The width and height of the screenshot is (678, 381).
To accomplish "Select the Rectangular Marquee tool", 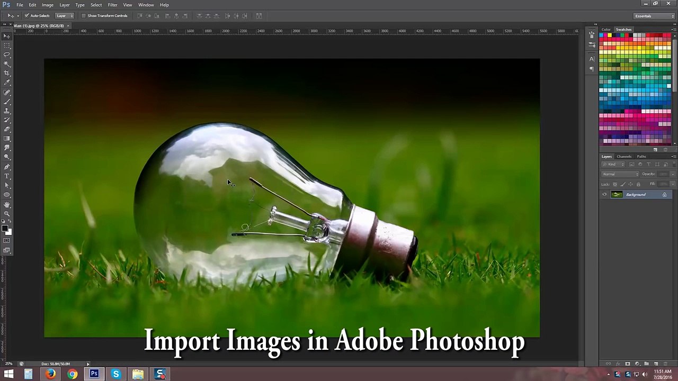I will pos(7,46).
